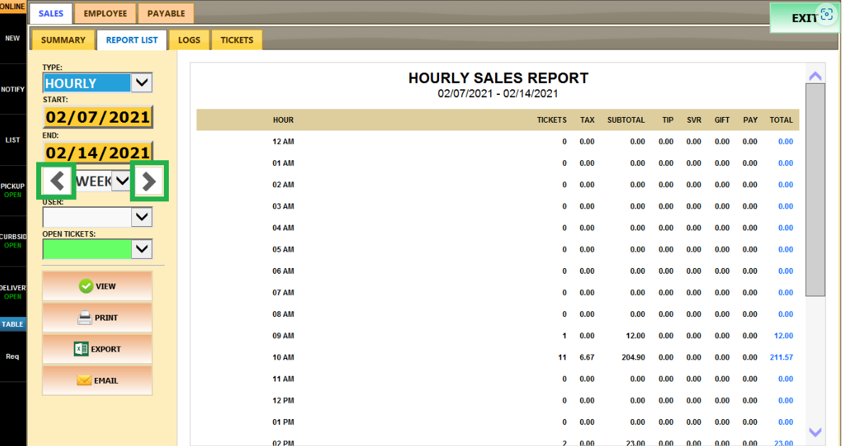Screen dimensions: 842x446
Task: Click the 204.90 subtotal value
Action: pyautogui.click(x=633, y=357)
